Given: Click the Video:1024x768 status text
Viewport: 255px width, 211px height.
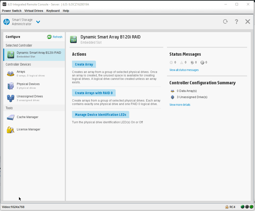Looking at the screenshot, I should pos(13,207).
